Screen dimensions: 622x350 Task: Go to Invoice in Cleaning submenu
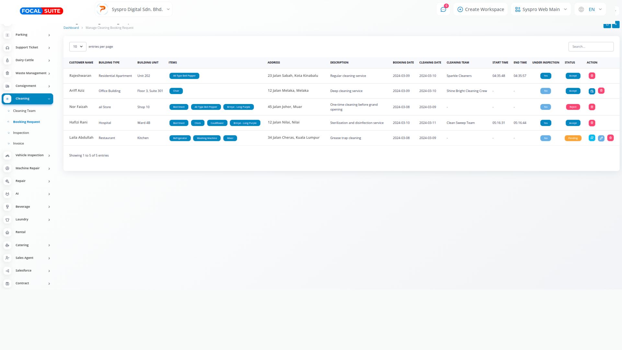pos(18,144)
